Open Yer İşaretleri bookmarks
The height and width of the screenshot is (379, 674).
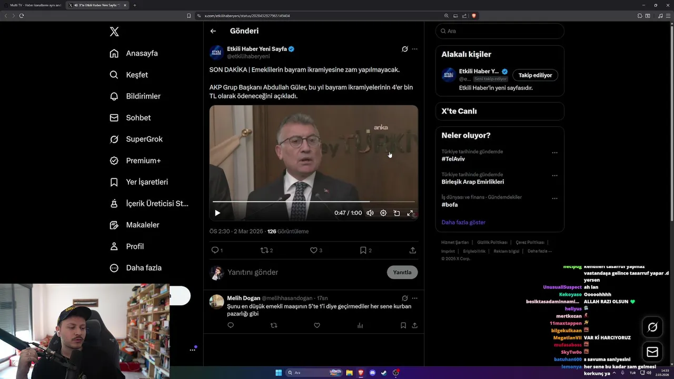pyautogui.click(x=139, y=182)
